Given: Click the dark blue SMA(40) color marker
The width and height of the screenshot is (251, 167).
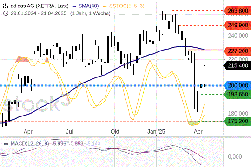Looking at the screenshot, I should (74, 6).
